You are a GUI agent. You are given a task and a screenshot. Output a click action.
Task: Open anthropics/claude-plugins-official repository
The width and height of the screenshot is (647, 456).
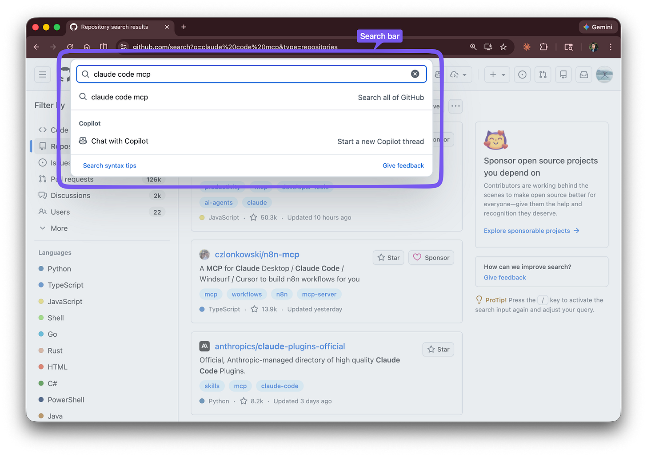[280, 346]
